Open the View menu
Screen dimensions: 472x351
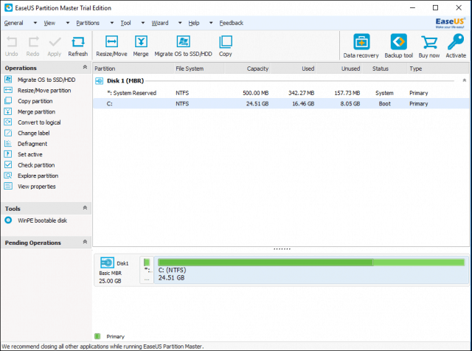pos(49,23)
